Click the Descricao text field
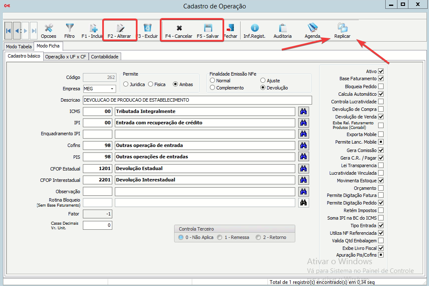This screenshot has width=429, height=286. (197, 100)
